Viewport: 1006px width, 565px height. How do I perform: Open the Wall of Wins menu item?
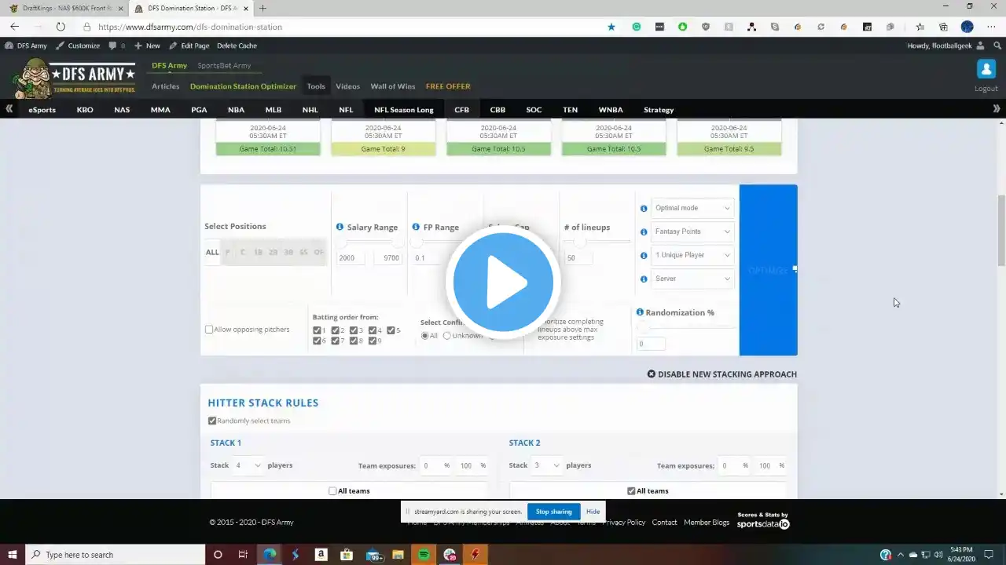point(393,86)
